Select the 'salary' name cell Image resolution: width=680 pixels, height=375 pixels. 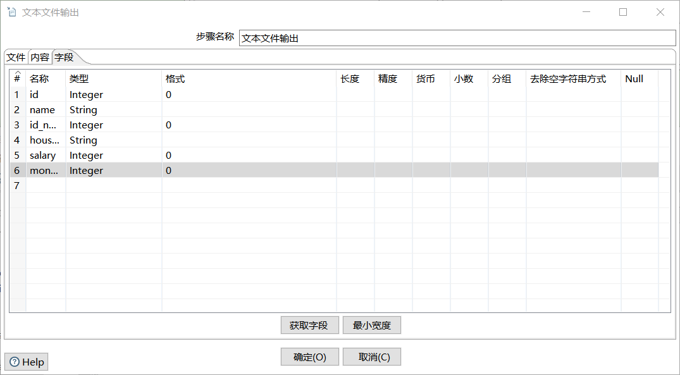46,155
